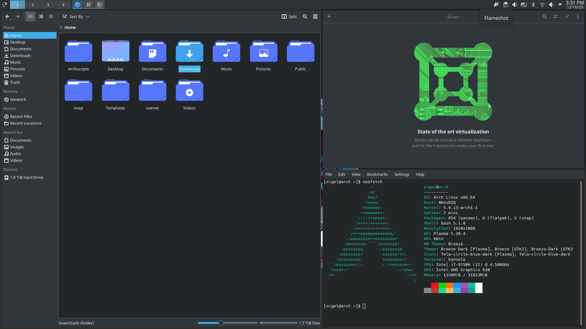Select the Videos folder icon
This screenshot has height=329, width=586.
189,90
